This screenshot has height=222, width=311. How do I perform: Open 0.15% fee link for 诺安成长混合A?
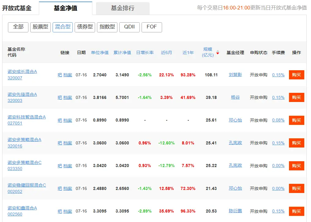click(278, 75)
